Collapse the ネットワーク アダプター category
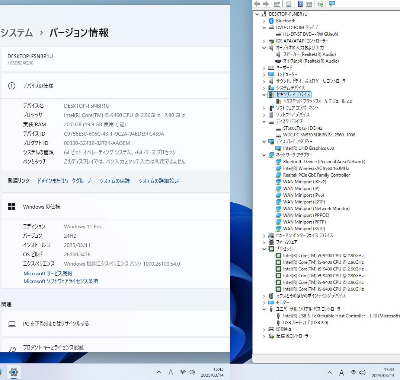 point(264,155)
